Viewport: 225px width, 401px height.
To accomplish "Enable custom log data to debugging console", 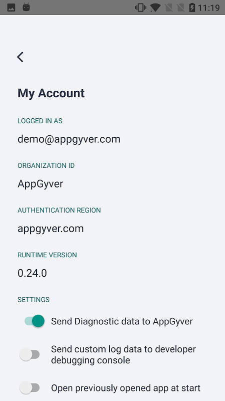I will [x=29, y=355].
